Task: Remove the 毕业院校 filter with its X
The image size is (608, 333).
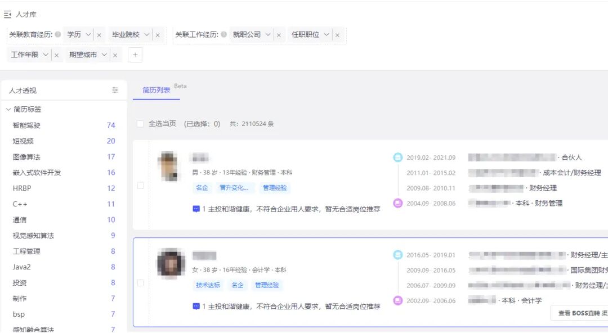Action: point(158,35)
